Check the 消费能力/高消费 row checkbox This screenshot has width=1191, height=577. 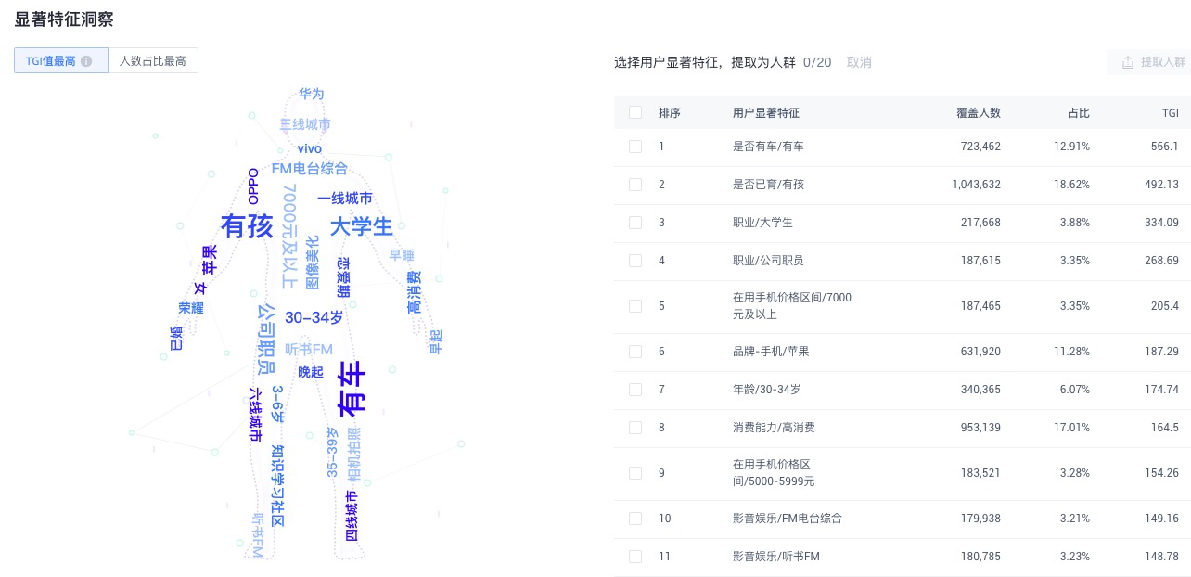(635, 427)
